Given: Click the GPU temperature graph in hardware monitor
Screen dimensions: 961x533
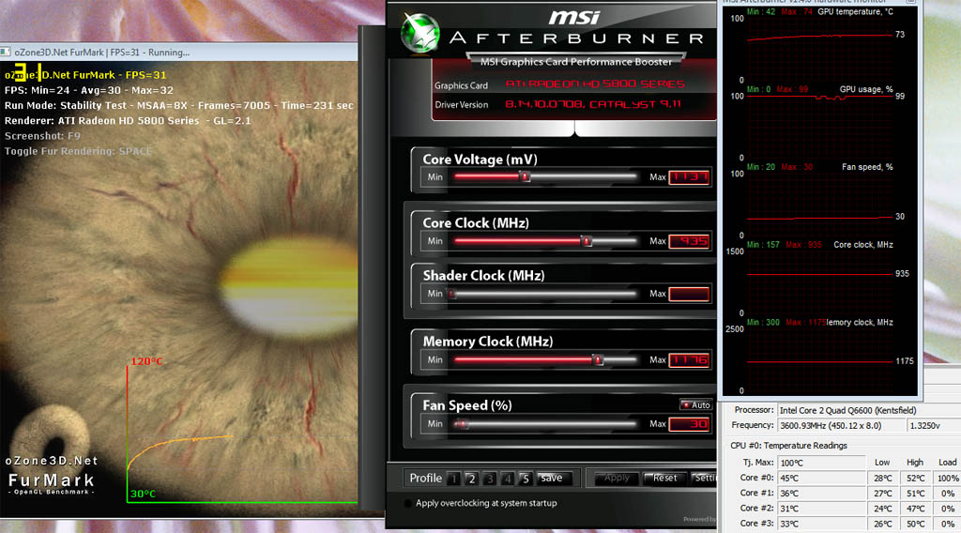Looking at the screenshot, I should pyautogui.click(x=819, y=48).
